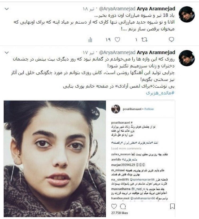The image size is (199, 219).
Task: Expand the first tweet's options chevron
Action: pos(7,9)
